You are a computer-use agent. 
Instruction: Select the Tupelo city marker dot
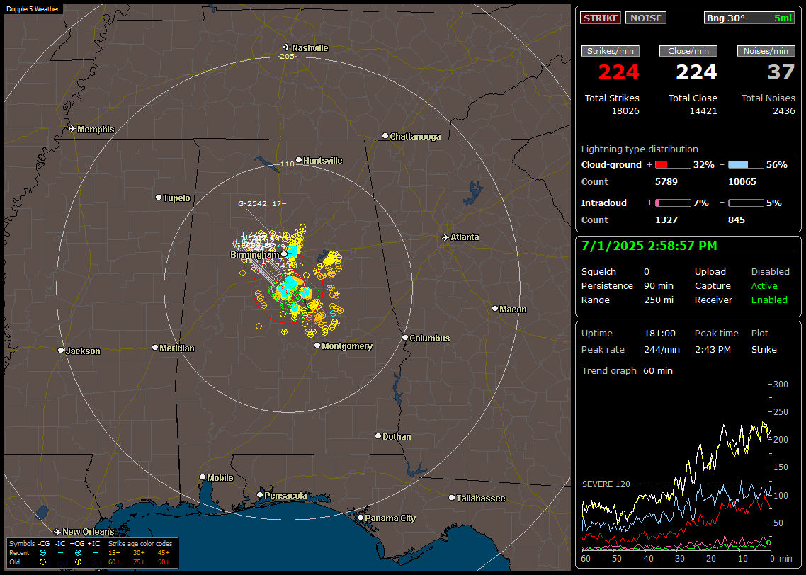pyautogui.click(x=159, y=198)
